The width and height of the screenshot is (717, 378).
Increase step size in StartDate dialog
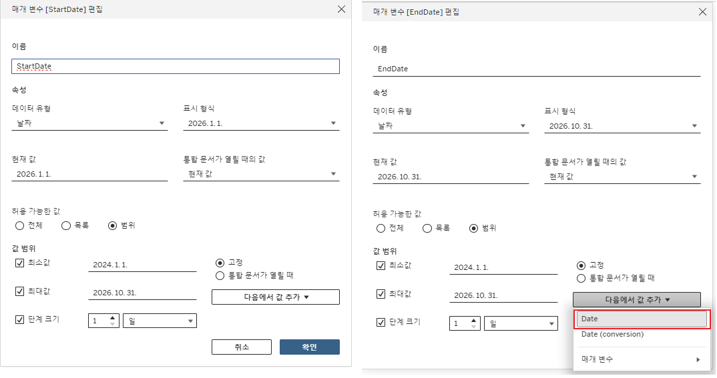point(112,318)
